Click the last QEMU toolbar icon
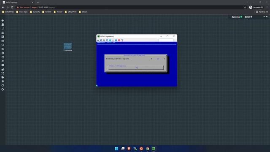Screen dimensions: 270x152 122,40
